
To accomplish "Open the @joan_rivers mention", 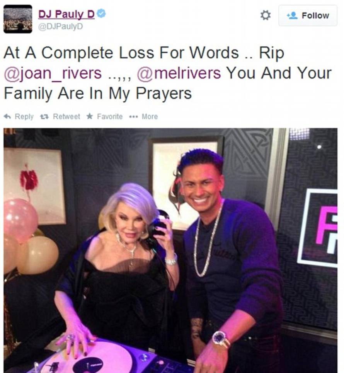I will click(53, 73).
